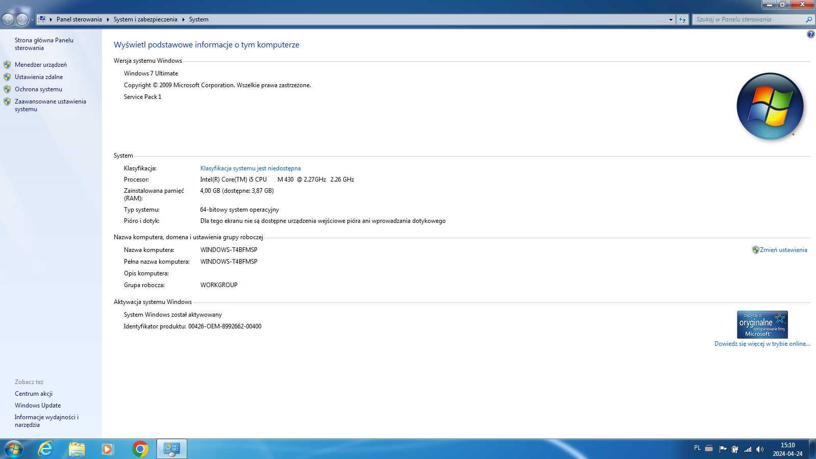Click the System breadcrumb item
This screenshot has height=459, width=816.
click(198, 19)
